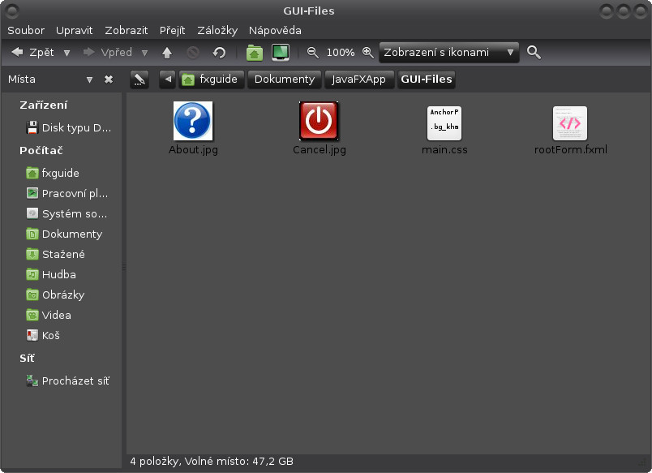Image resolution: width=652 pixels, height=473 pixels.
Task: Select the main.css file icon
Action: click(444, 123)
